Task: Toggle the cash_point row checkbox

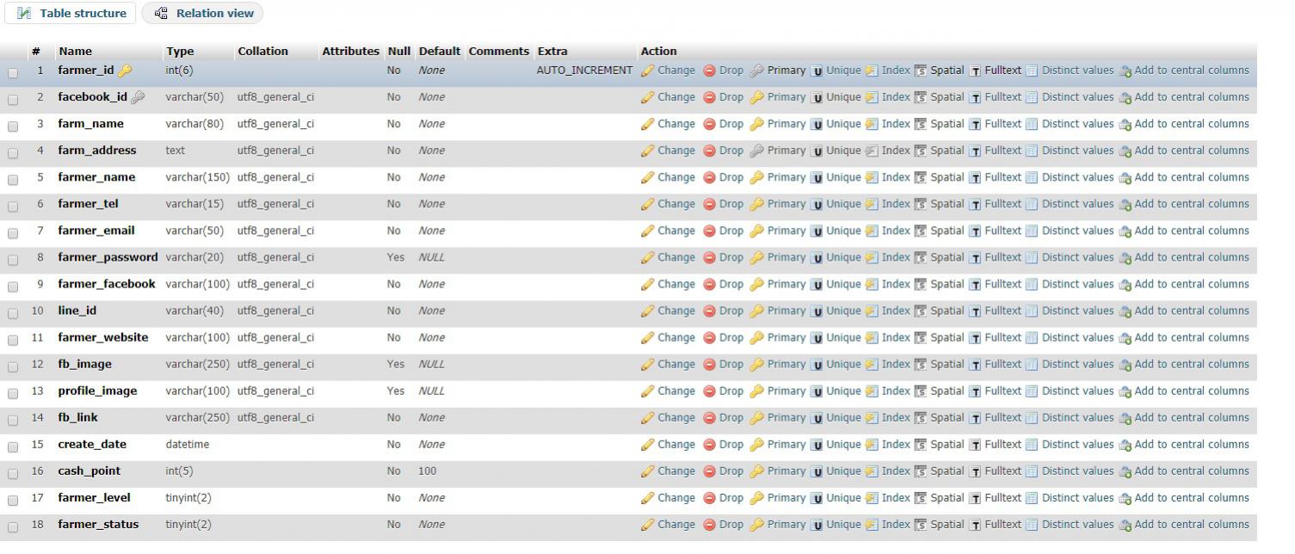Action: pyautogui.click(x=13, y=472)
